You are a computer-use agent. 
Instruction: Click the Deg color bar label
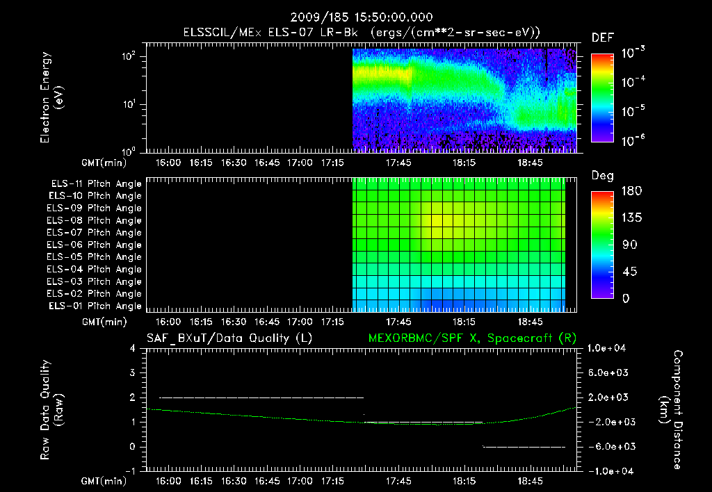point(602,176)
